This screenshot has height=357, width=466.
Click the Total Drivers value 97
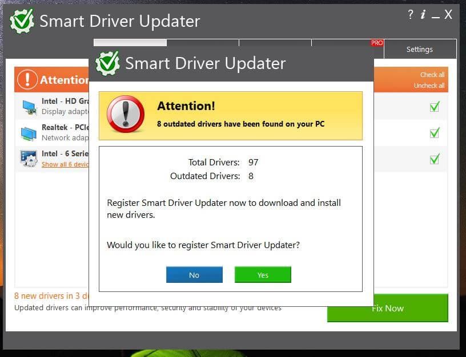click(254, 163)
